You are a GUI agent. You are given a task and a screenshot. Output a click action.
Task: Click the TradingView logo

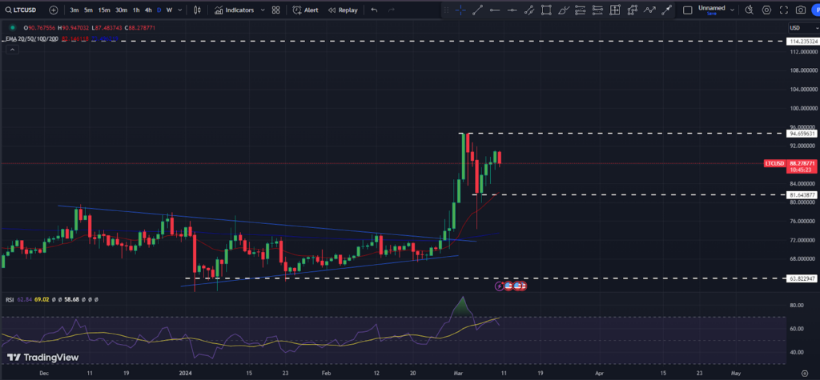point(43,358)
